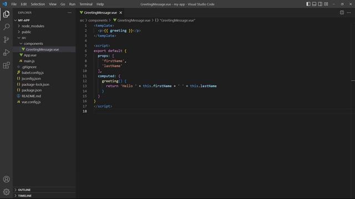The image size is (355, 199).
Task: Expand the TIMELINE section
Action: pyautogui.click(x=16, y=196)
